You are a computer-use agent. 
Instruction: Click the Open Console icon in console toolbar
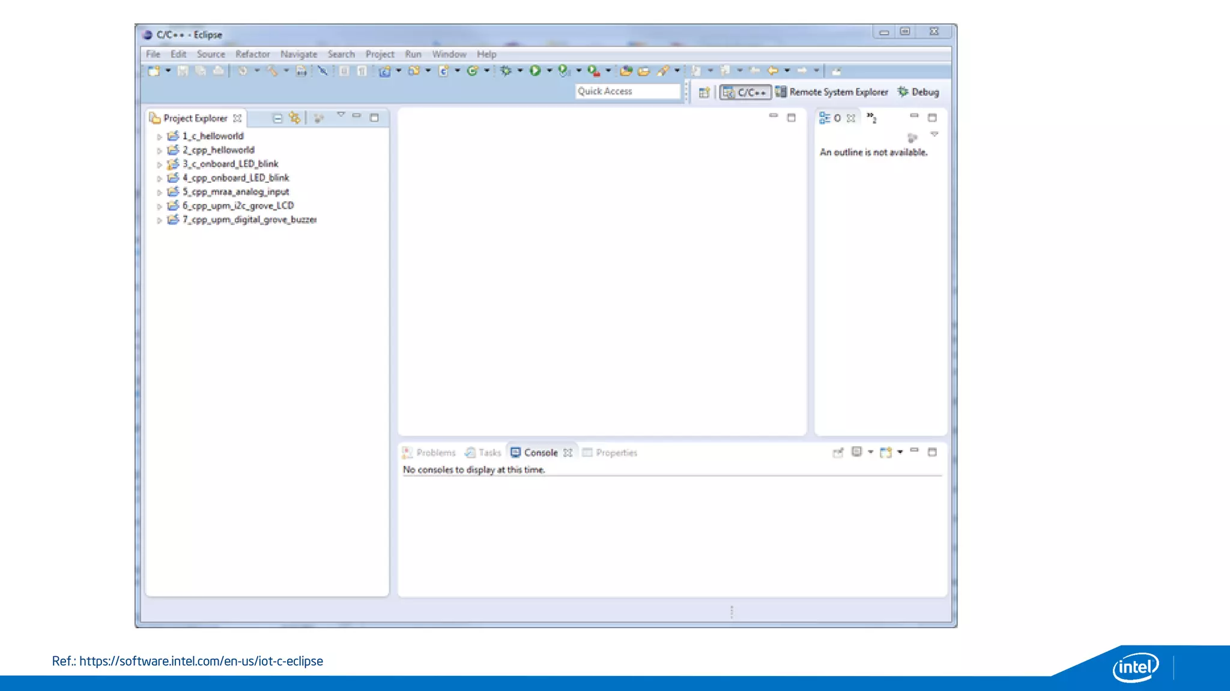(886, 452)
